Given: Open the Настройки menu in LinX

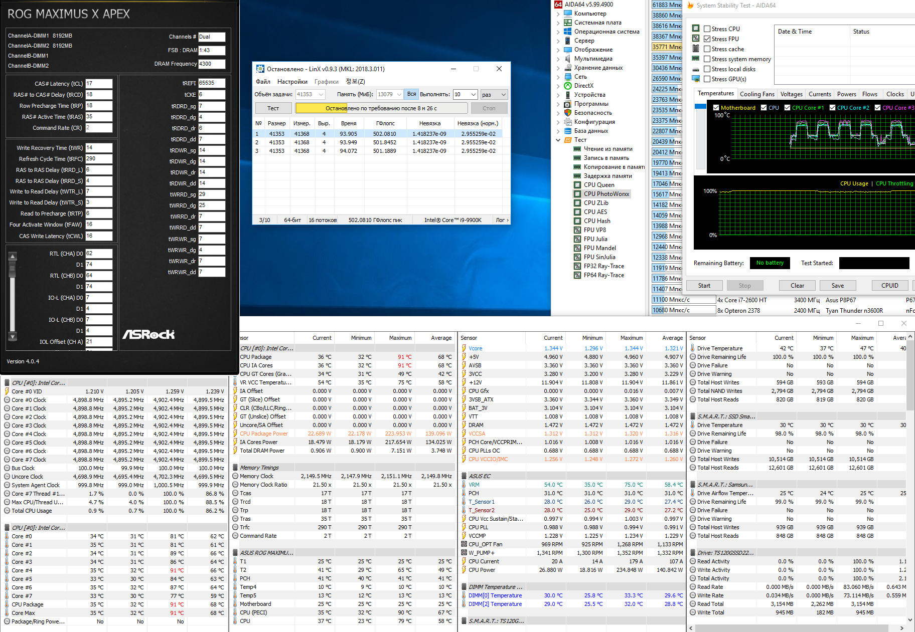Looking at the screenshot, I should pos(292,82).
